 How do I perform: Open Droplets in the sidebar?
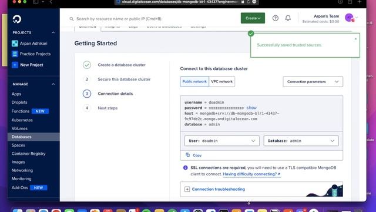[x=19, y=102]
